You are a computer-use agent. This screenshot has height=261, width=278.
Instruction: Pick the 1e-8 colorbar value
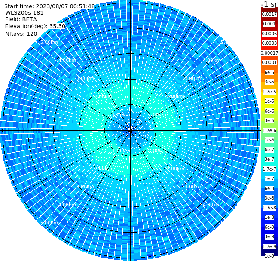pyautogui.click(x=269, y=217)
